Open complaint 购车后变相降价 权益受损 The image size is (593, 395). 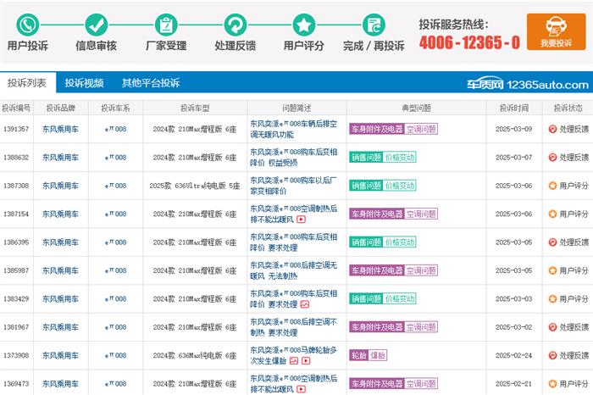pyautogui.click(x=293, y=158)
